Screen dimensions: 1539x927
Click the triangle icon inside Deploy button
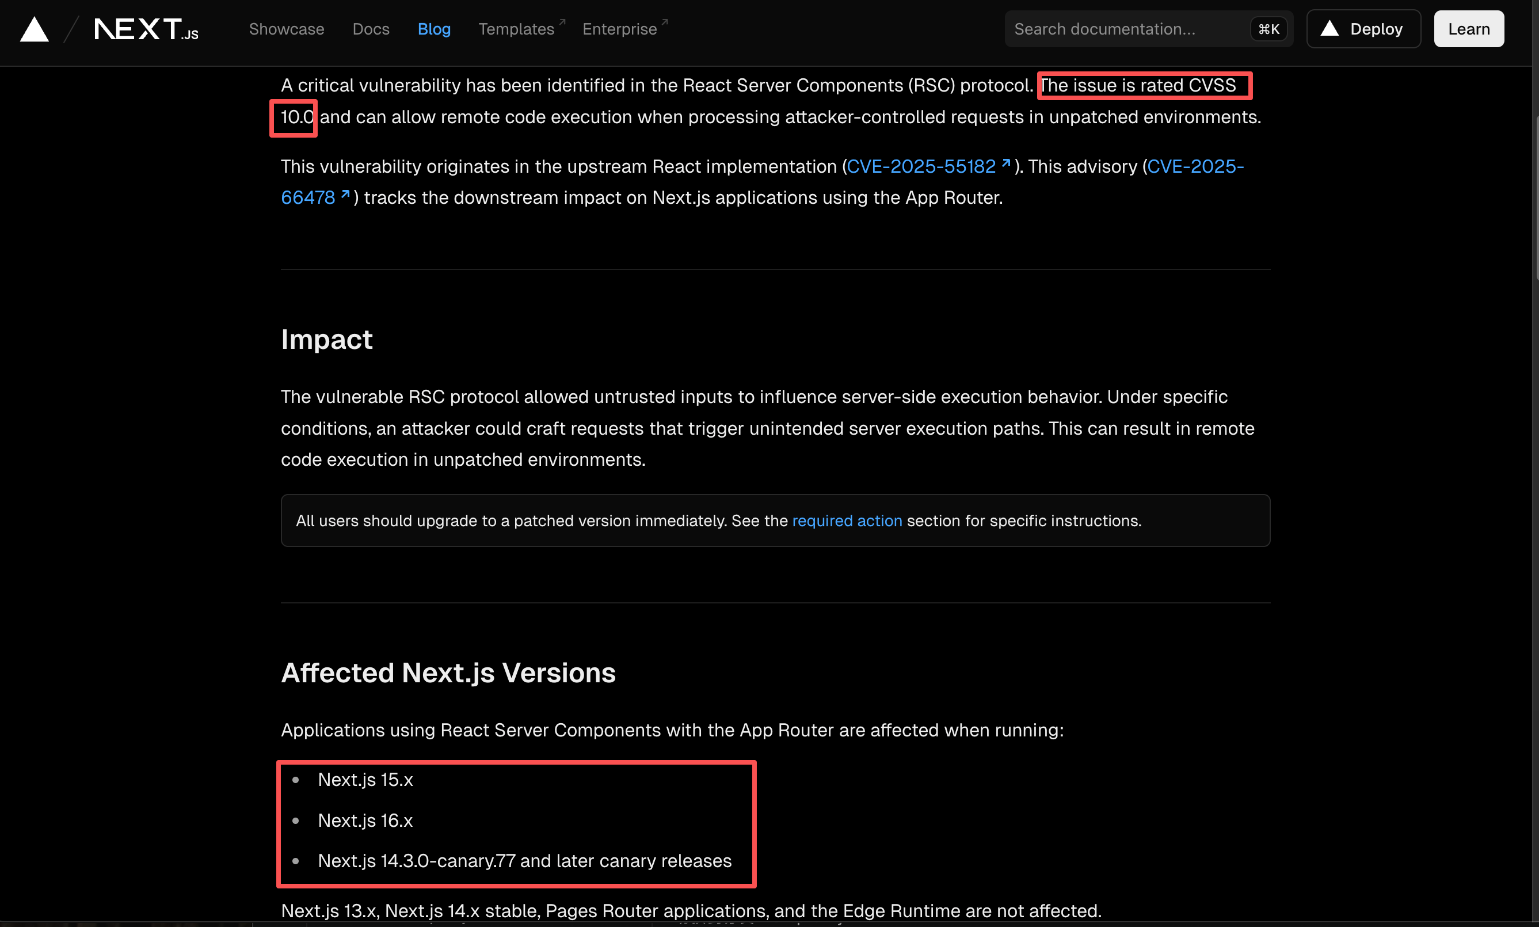pos(1330,28)
